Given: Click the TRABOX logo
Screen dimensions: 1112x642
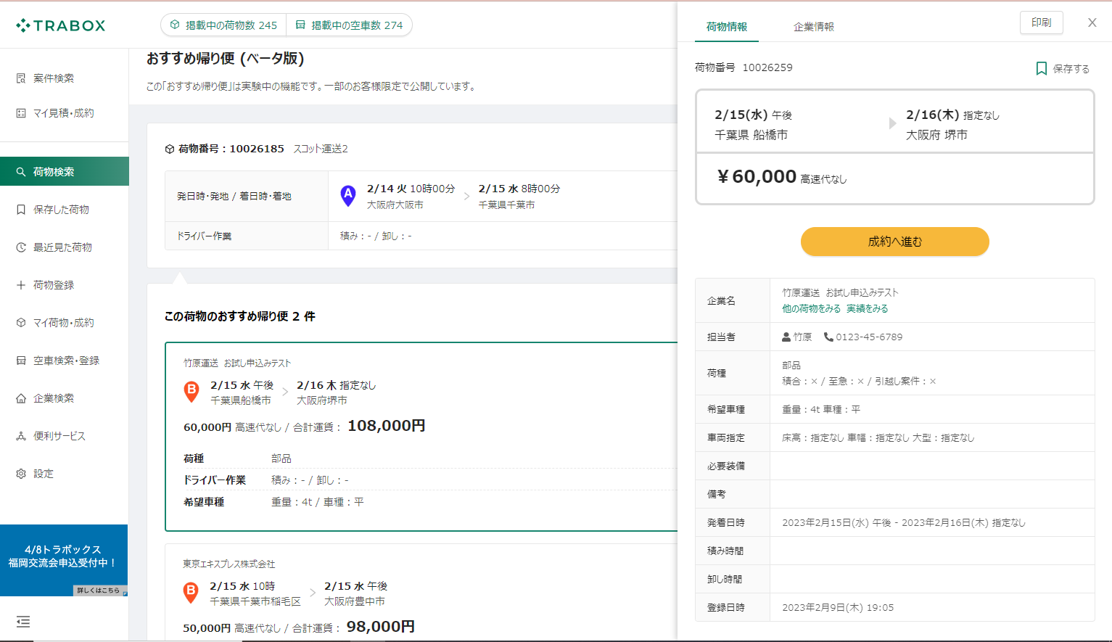Looking at the screenshot, I should pos(61,25).
